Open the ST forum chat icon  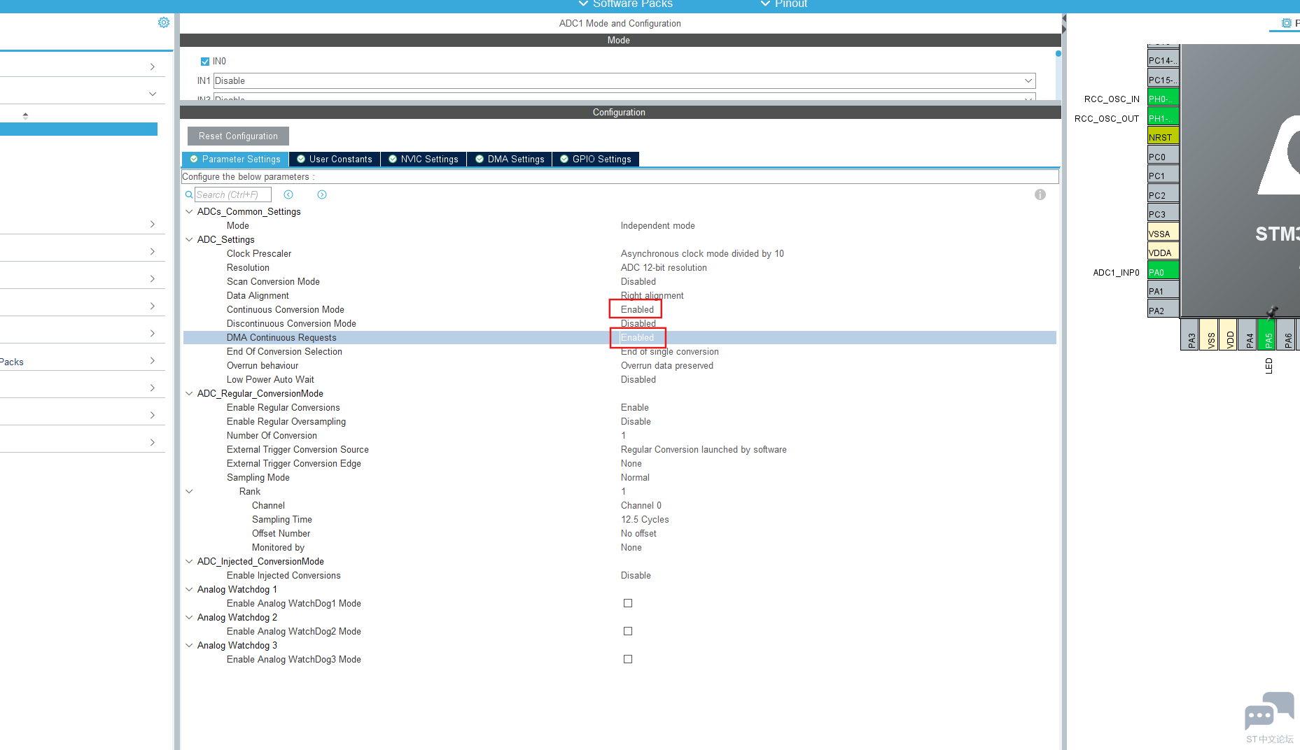point(1269,712)
